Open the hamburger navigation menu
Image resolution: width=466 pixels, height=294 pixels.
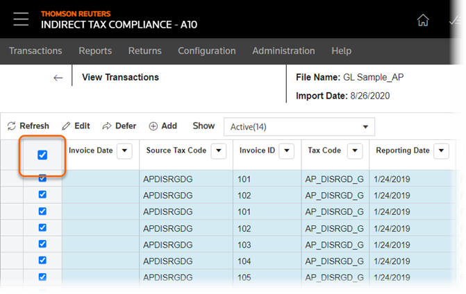tap(21, 19)
